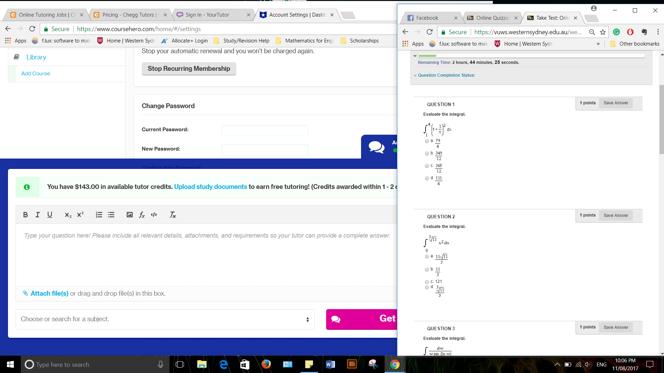Click the Stop Recurring Membership button
The height and width of the screenshot is (373, 664).
(x=189, y=68)
